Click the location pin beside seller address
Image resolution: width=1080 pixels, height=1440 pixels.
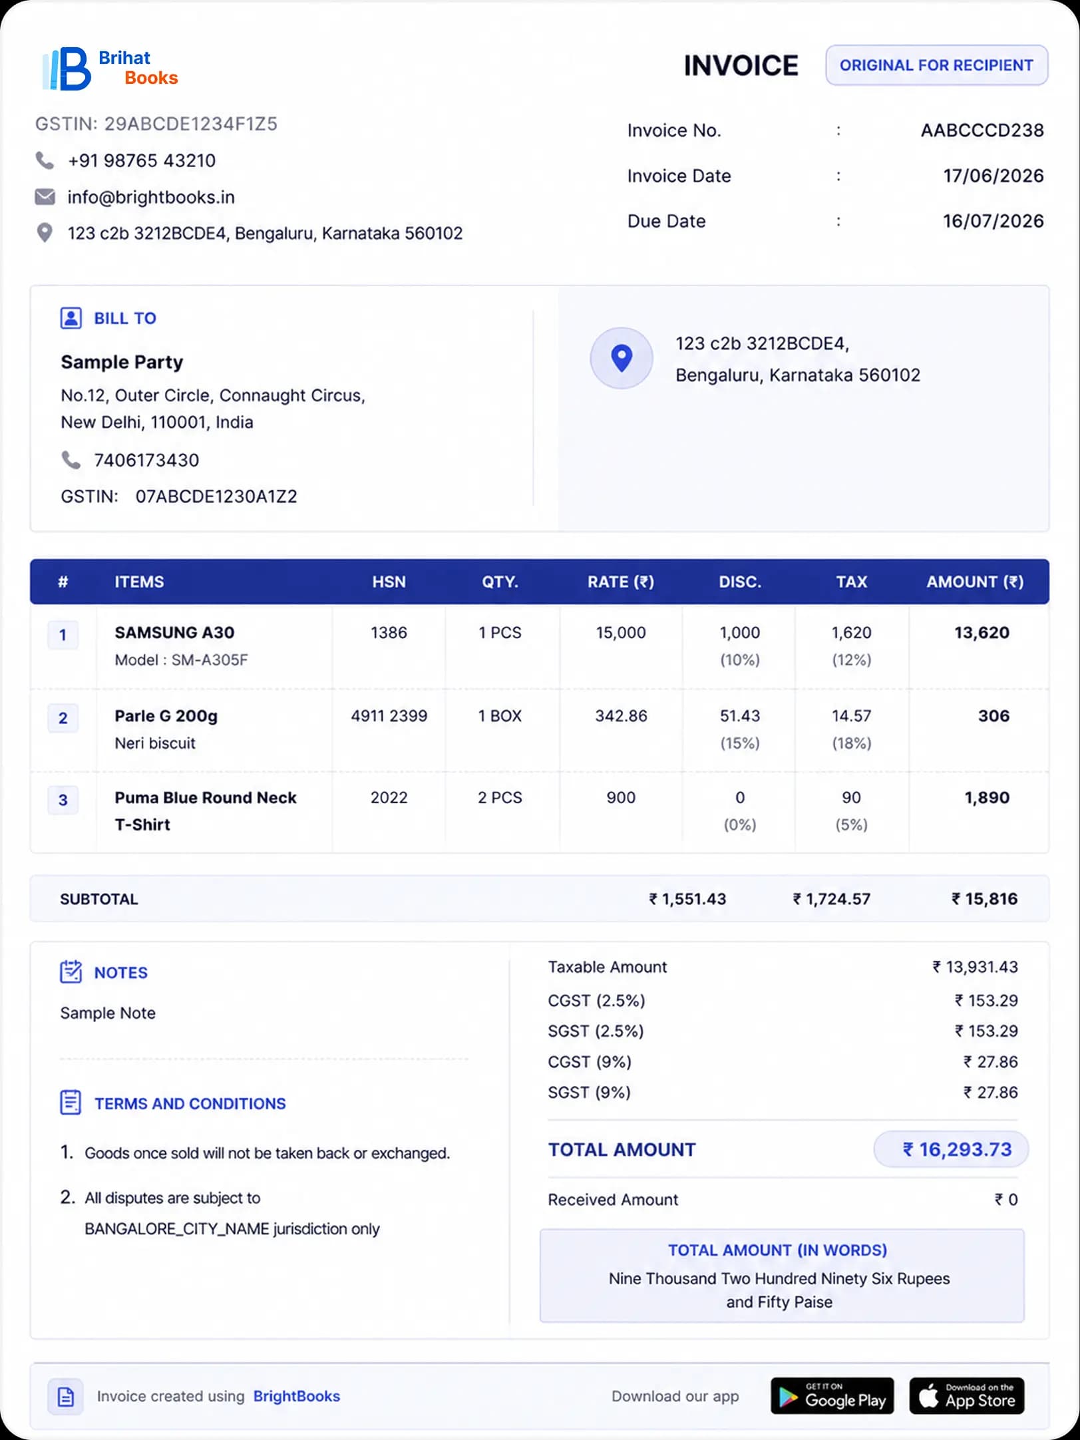point(45,233)
